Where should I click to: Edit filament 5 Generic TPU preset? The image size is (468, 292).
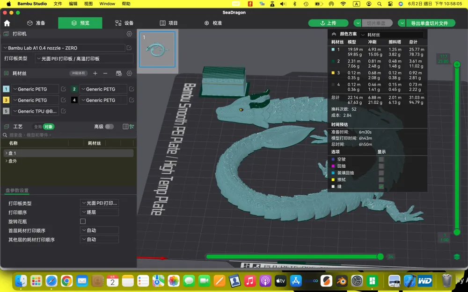pos(63,111)
